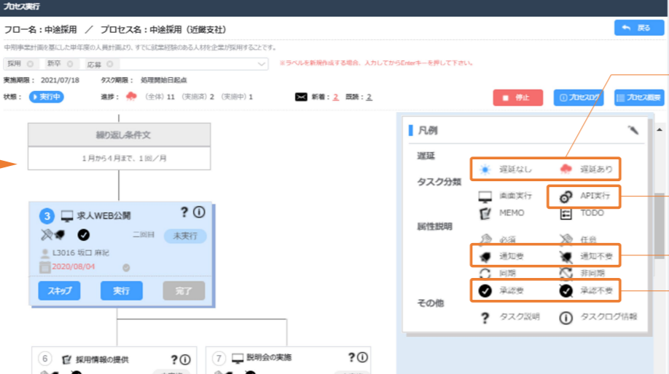Open the プロセスログ view
Screen dimensions: 669x374
581,98
